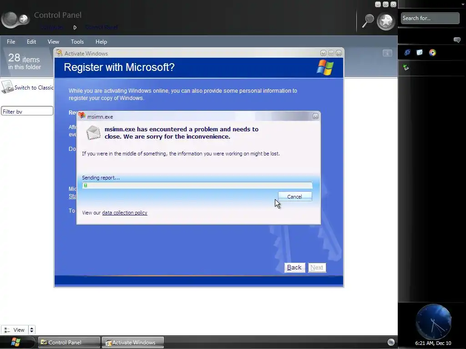
Task: Cancel sending the error report
Action: tap(295, 196)
